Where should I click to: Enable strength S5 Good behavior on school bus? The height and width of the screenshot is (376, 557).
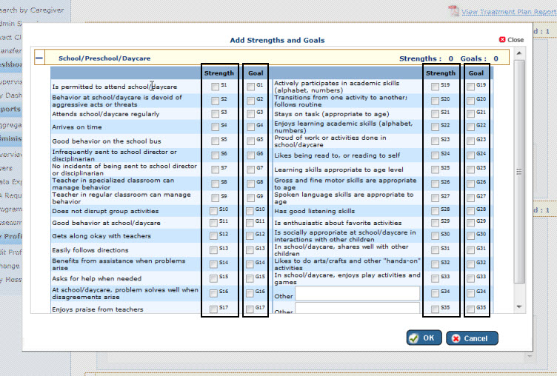(x=215, y=141)
